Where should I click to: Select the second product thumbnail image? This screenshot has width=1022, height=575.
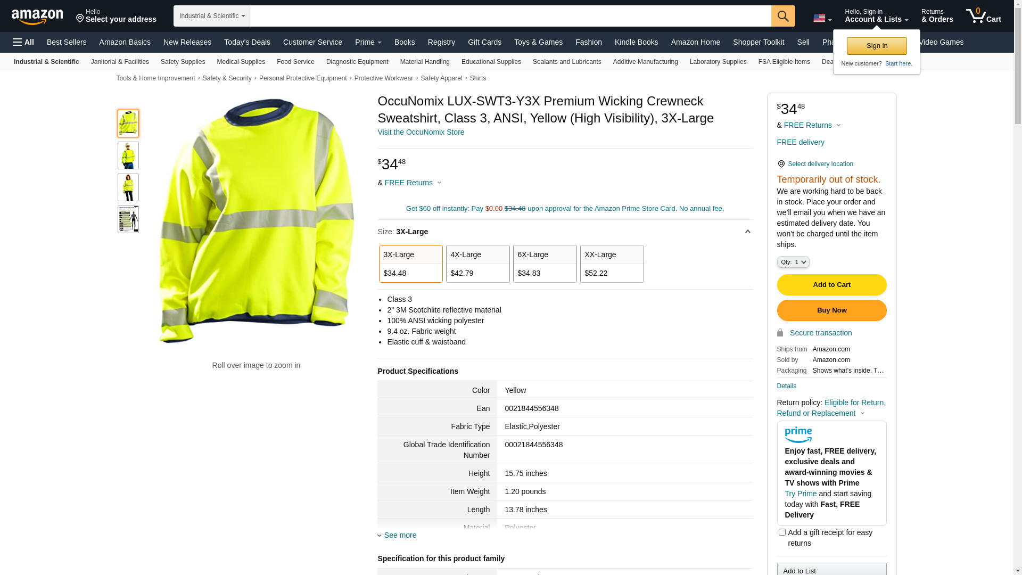[128, 155]
